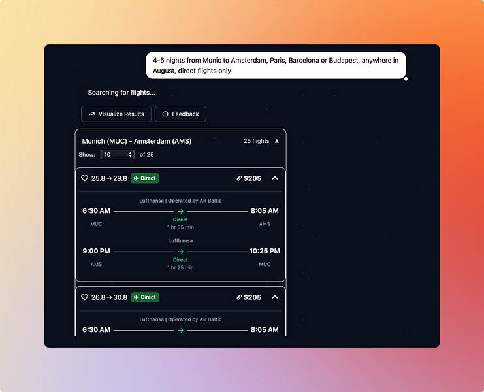Collapse the 25.8→29.8 flight card chevron
The height and width of the screenshot is (392, 484).
275,178
